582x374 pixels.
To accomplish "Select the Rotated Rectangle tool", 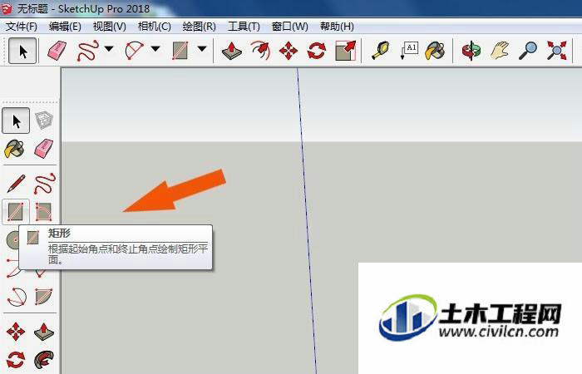I will pyautogui.click(x=44, y=212).
